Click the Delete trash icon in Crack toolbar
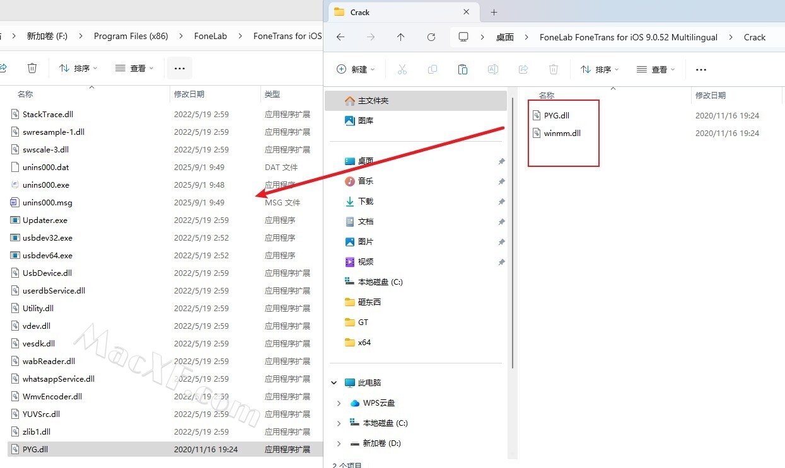Screen dimensions: 785x468 [554, 69]
